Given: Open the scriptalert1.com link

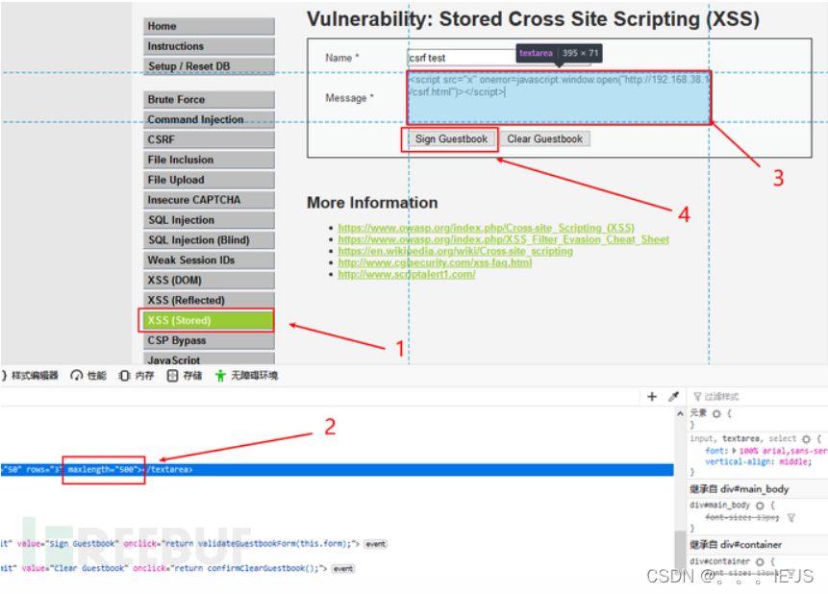Looking at the screenshot, I should click(407, 274).
